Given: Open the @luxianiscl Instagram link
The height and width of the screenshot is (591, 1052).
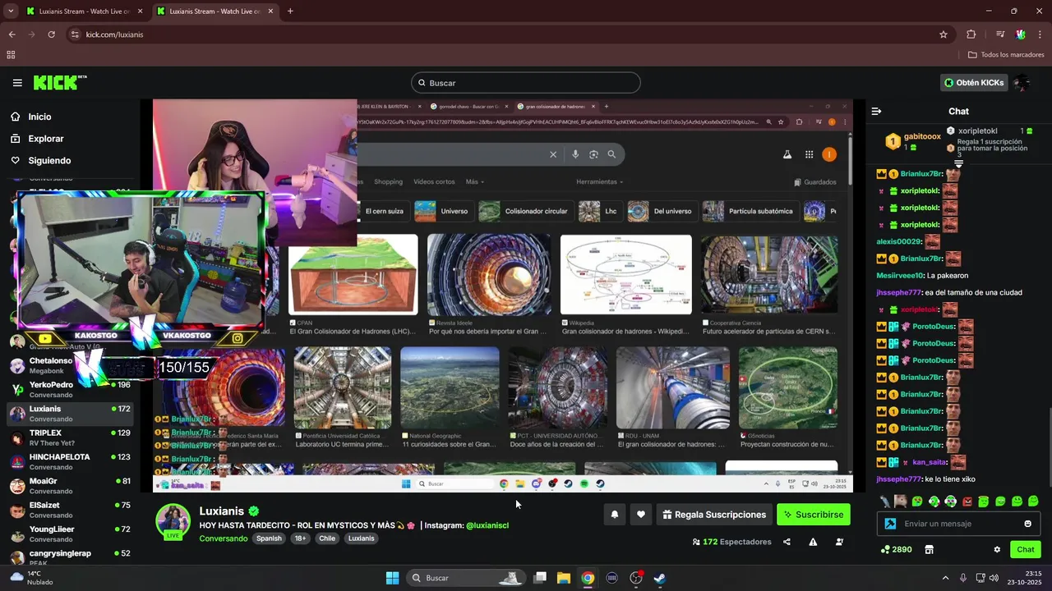Looking at the screenshot, I should (x=487, y=525).
